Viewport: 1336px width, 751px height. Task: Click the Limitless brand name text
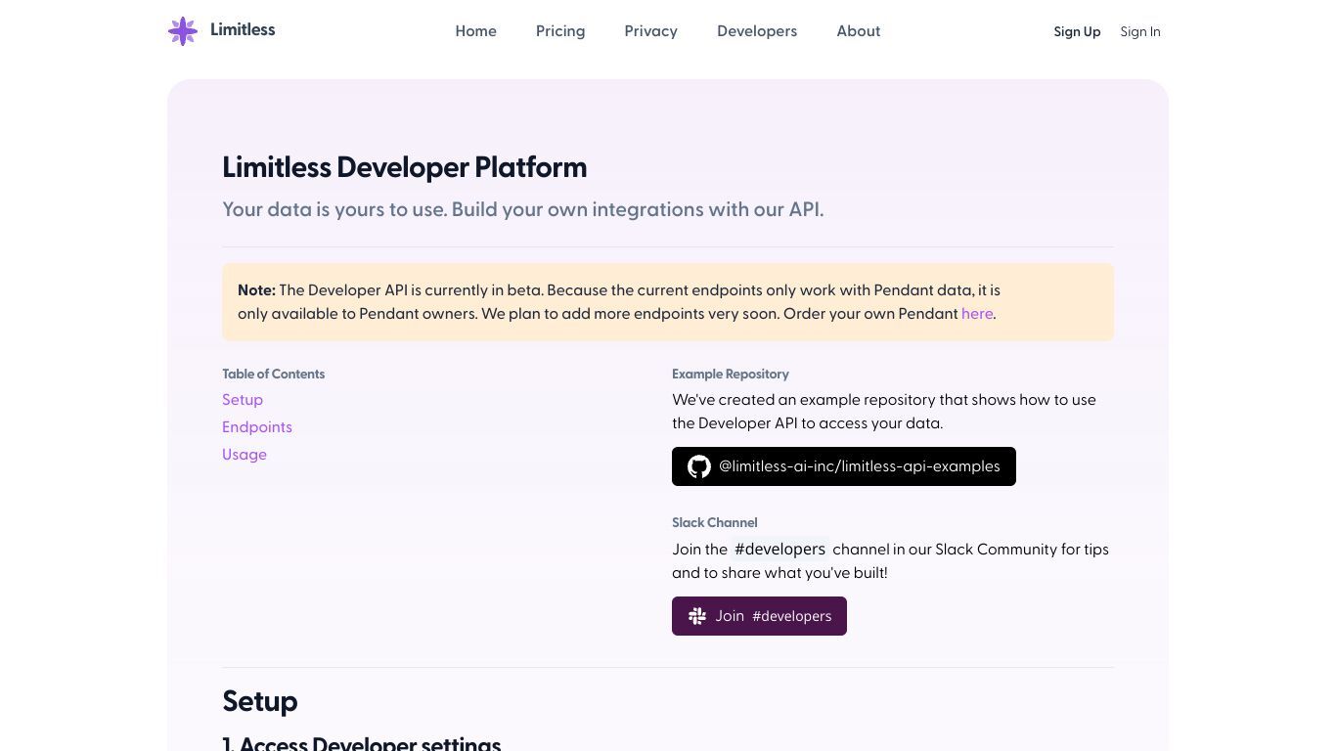(243, 29)
